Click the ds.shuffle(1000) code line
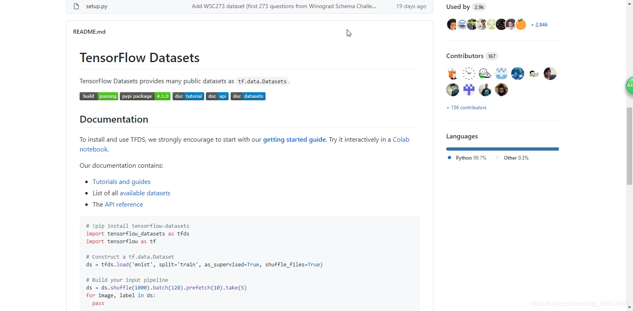The image size is (633, 311). click(x=166, y=288)
